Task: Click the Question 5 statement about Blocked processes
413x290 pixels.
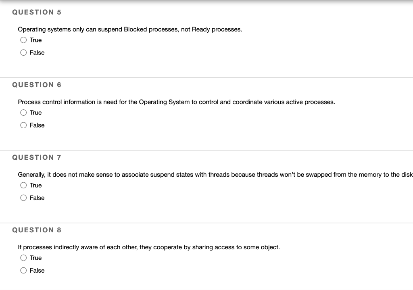Action: click(x=130, y=29)
